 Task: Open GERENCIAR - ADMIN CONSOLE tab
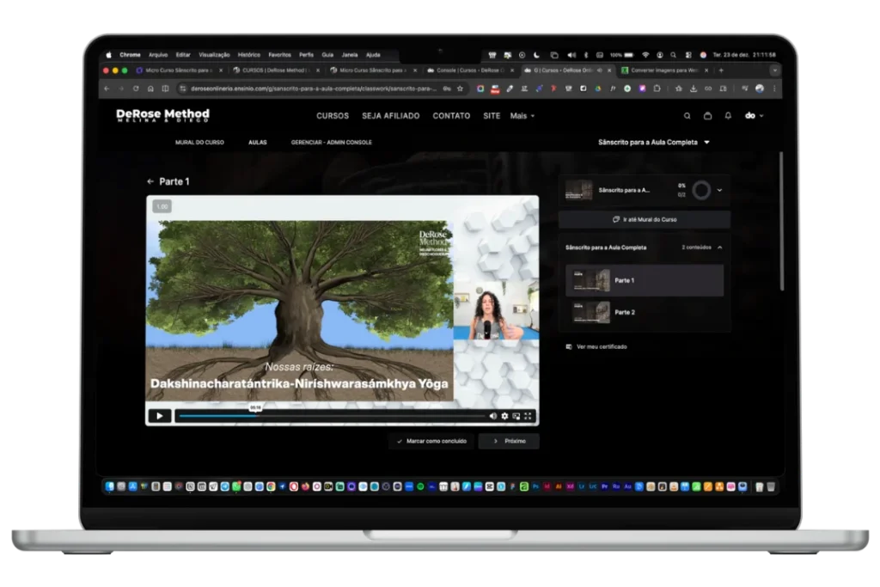click(331, 143)
